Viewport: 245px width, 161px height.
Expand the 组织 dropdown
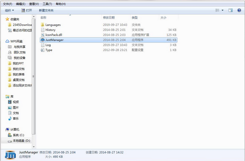coord(10,10)
